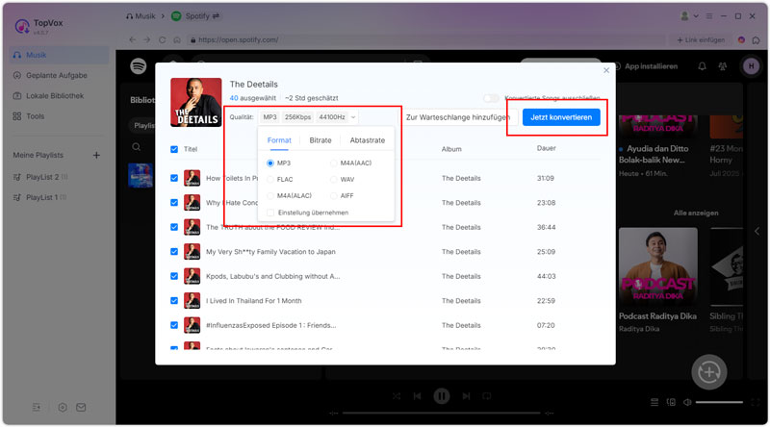Adjust the volume slider
The width and height of the screenshot is (770, 427).
719,402
